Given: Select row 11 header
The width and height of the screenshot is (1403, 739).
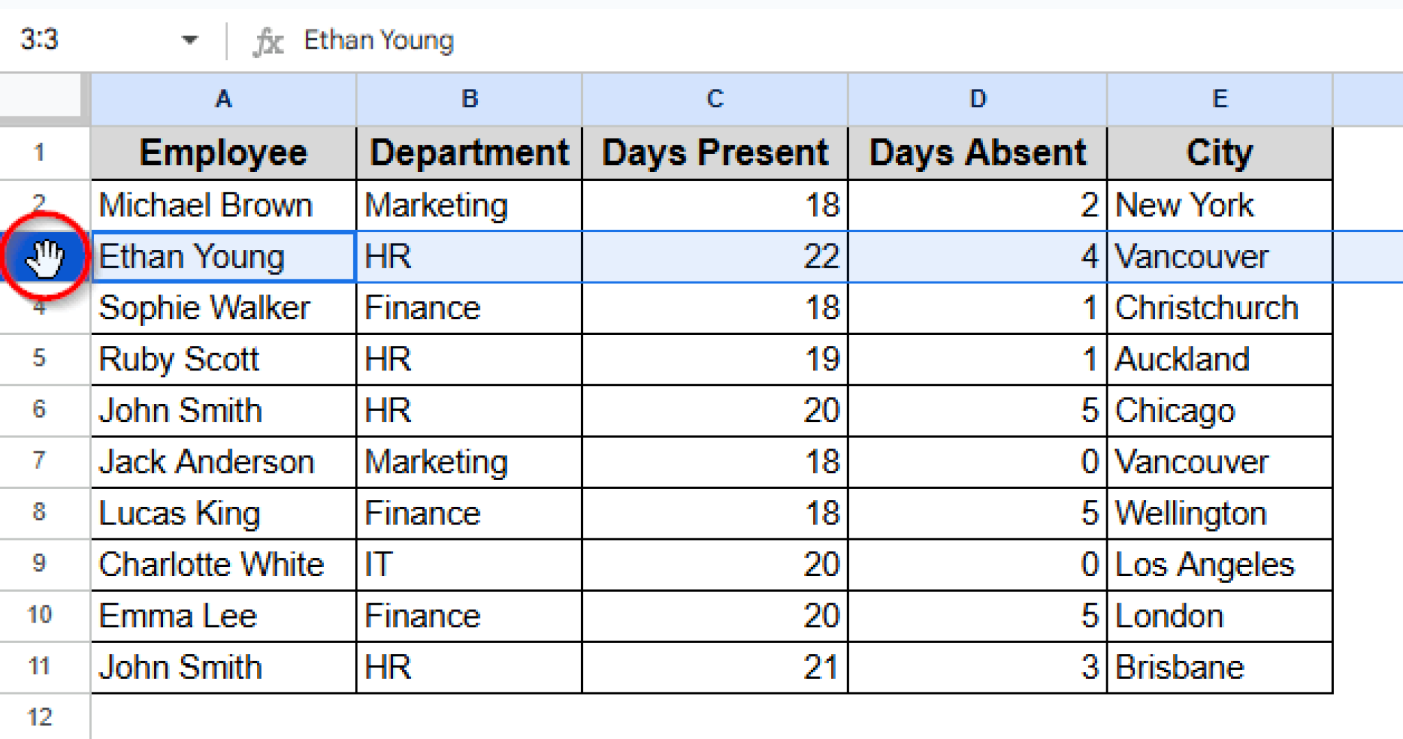Looking at the screenshot, I should [x=40, y=667].
